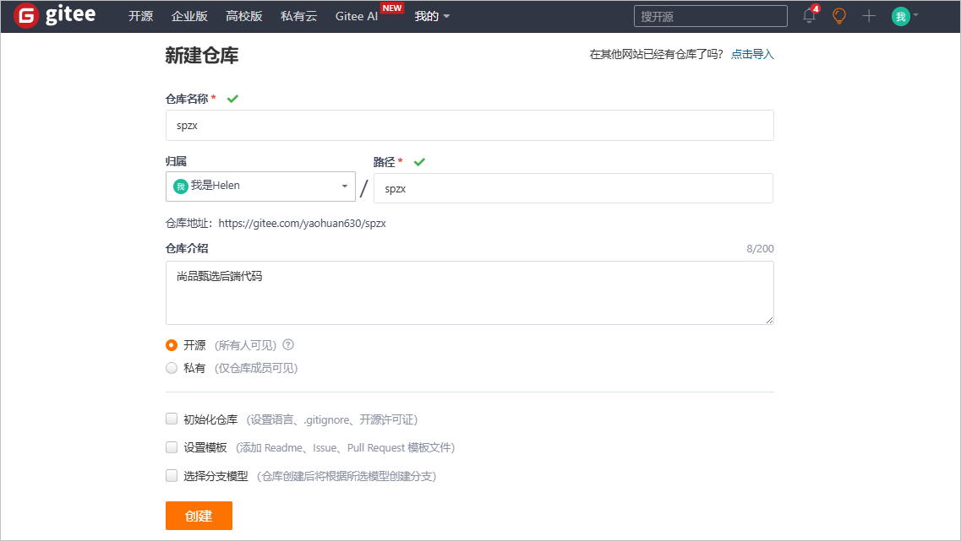Open the 企业版 menu item

(x=189, y=17)
